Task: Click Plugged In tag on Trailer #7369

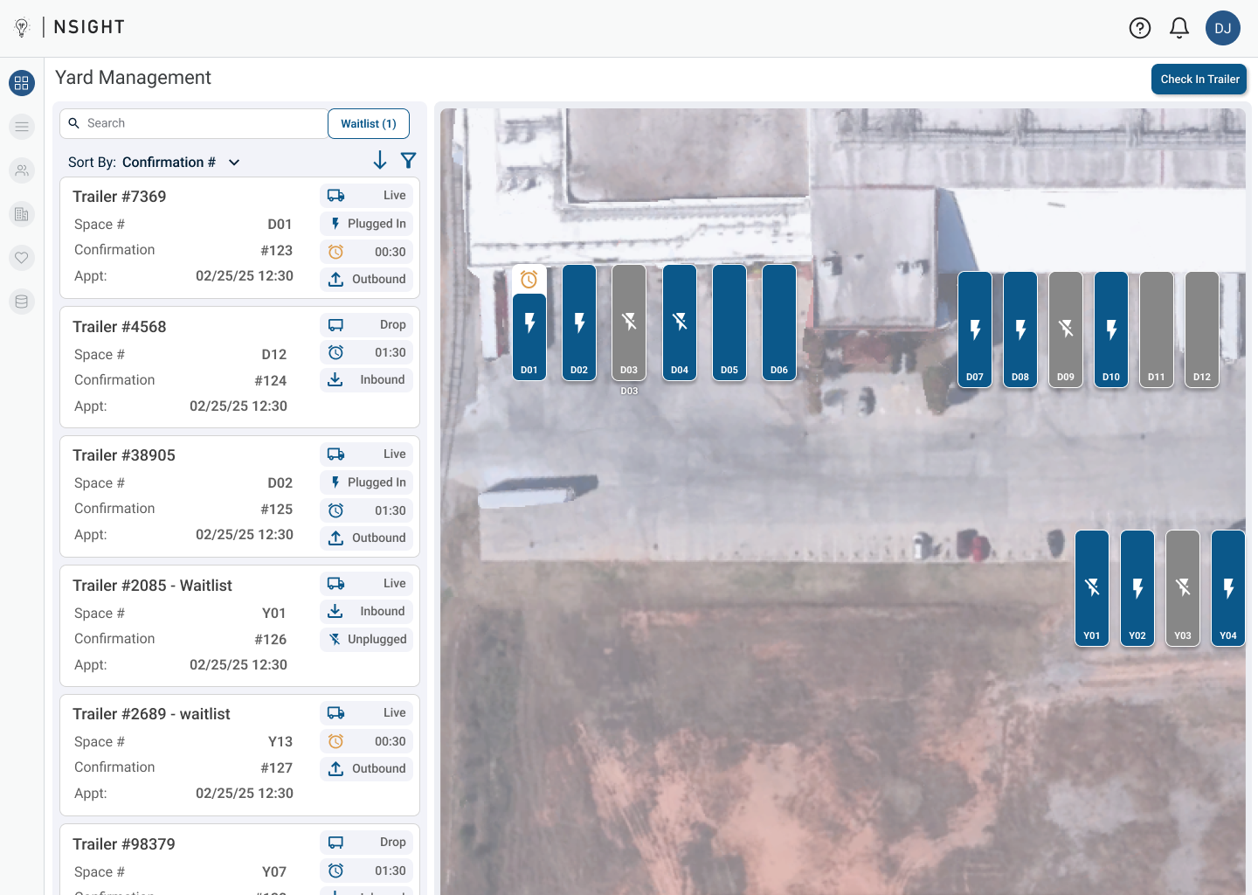Action: (367, 224)
